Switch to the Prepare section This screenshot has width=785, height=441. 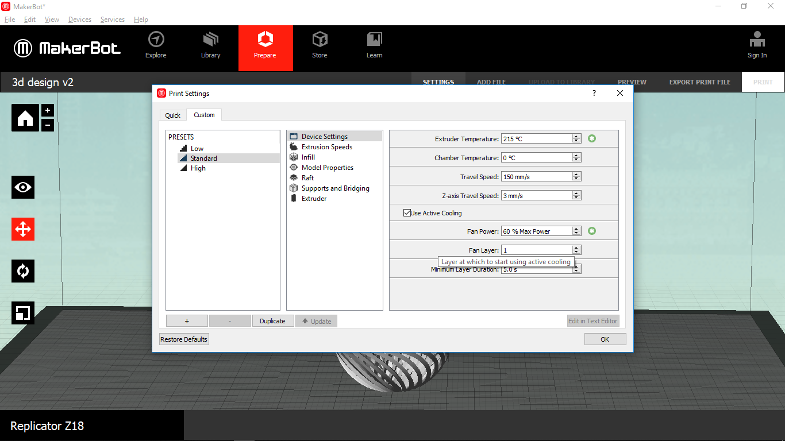[265, 48]
